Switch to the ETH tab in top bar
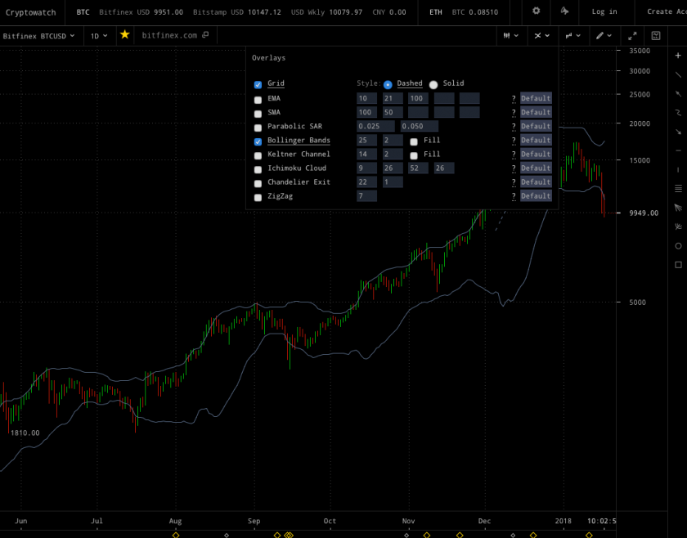Image resolution: width=687 pixels, height=538 pixels. point(435,12)
